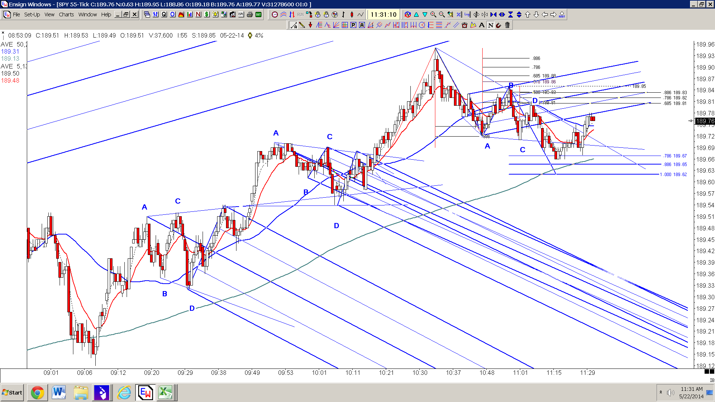Open the Set-Up menu

point(32,15)
